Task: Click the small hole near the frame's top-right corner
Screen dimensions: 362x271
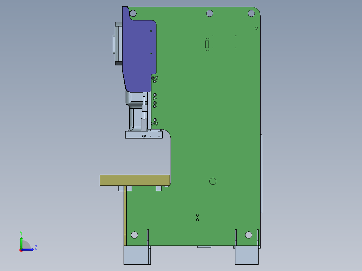Action: click(x=256, y=27)
